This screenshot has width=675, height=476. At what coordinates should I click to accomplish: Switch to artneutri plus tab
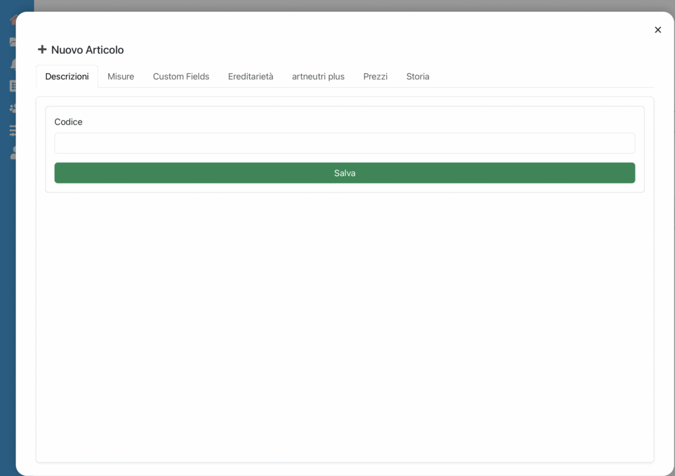pyautogui.click(x=318, y=76)
